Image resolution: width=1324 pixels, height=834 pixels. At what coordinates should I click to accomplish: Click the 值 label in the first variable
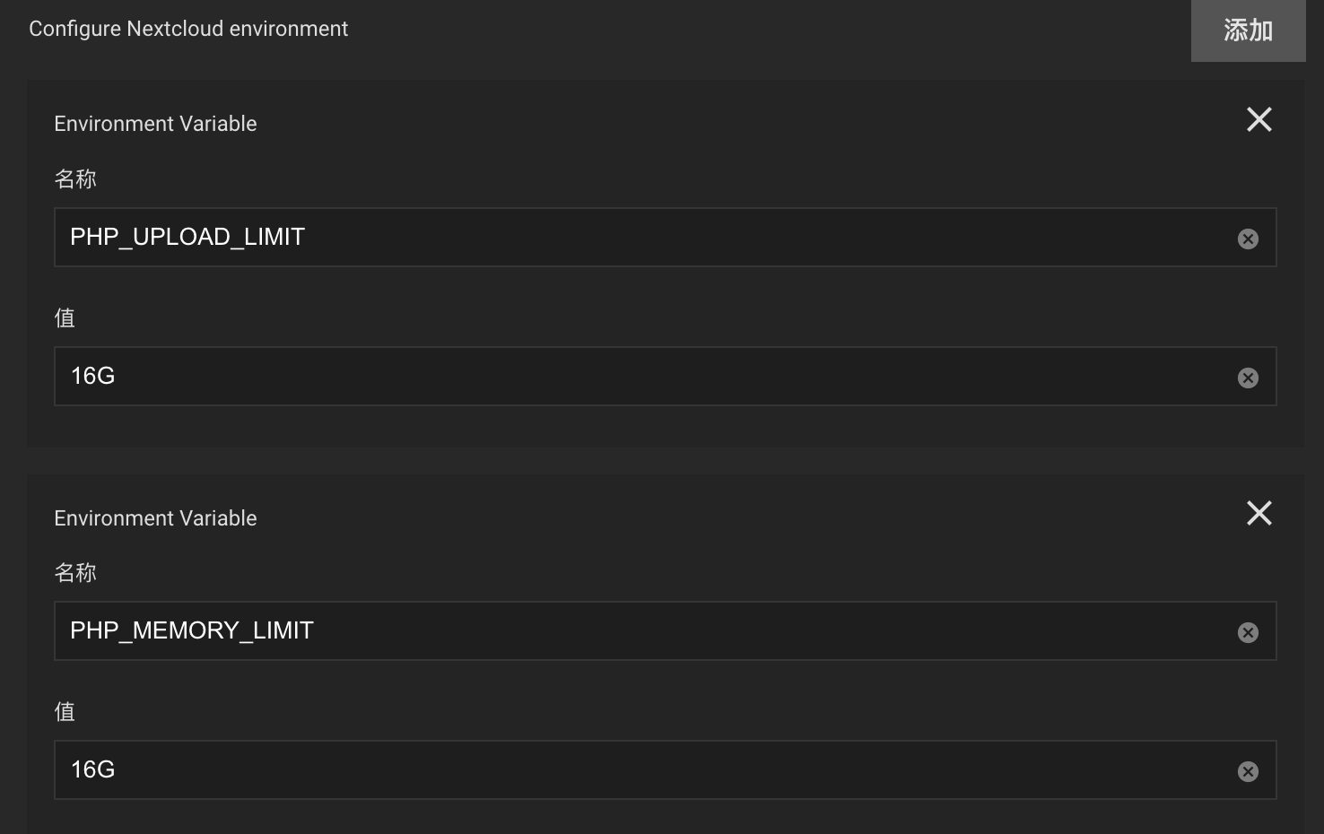65,318
